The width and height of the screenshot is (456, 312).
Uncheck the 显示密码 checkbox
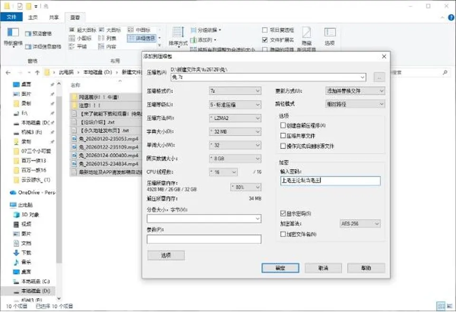tap(283, 213)
